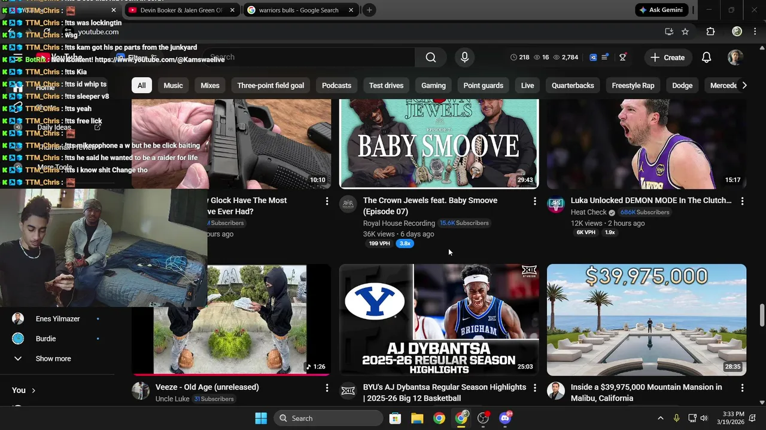766x430 pixels.
Task: Open Enes Yilmazer subscription in sidebar
Action: pyautogui.click(x=57, y=319)
